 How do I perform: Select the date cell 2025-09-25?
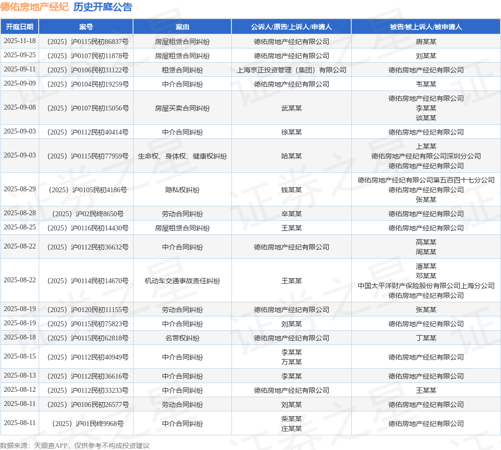(20, 55)
